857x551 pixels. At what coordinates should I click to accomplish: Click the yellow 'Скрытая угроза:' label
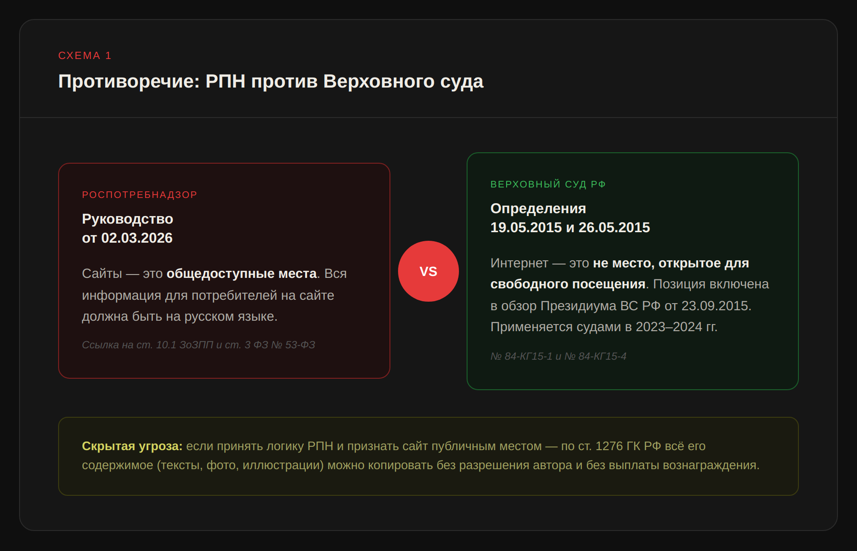click(132, 446)
